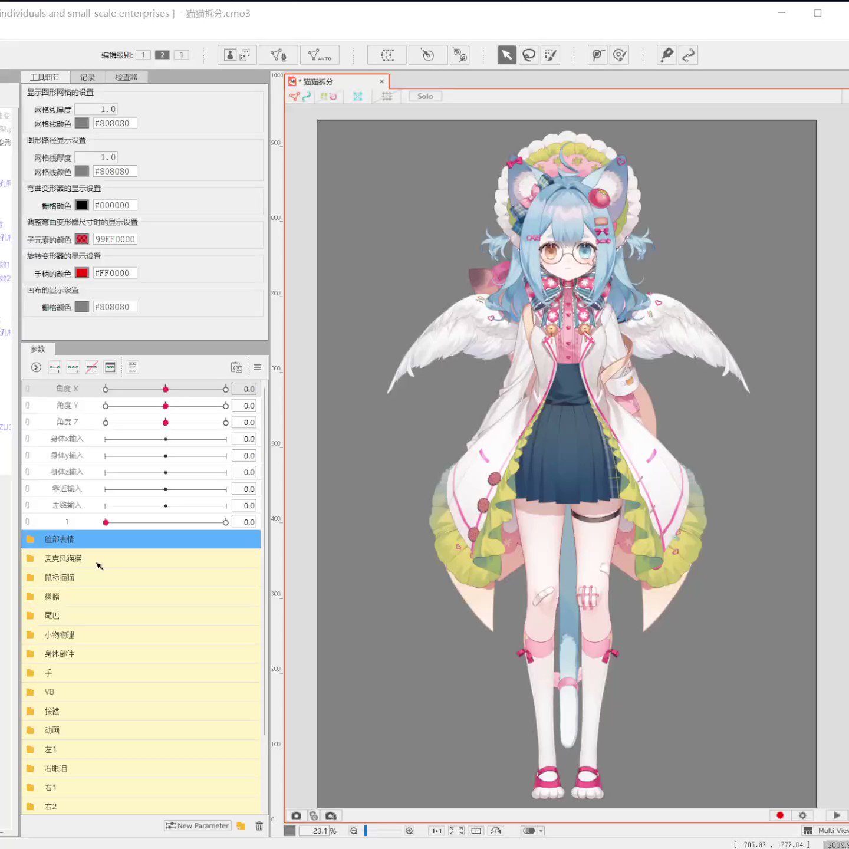
Task: Open the display mode dropdown arrow
Action: pyautogui.click(x=541, y=831)
